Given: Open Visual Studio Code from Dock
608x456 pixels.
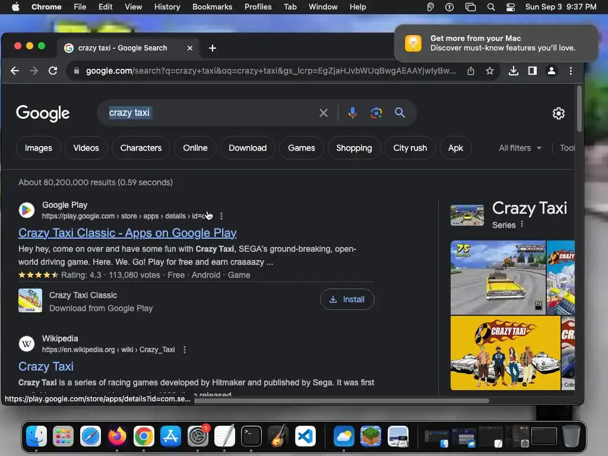Looking at the screenshot, I should (x=305, y=436).
